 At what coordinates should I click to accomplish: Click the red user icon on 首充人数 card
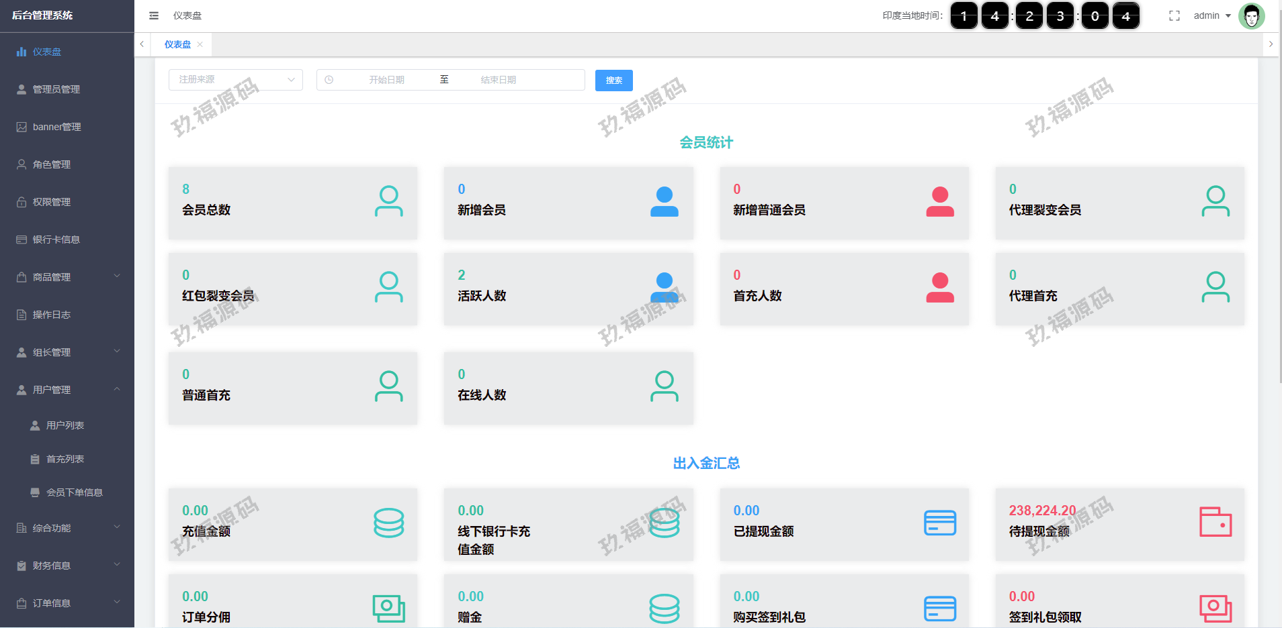[939, 287]
